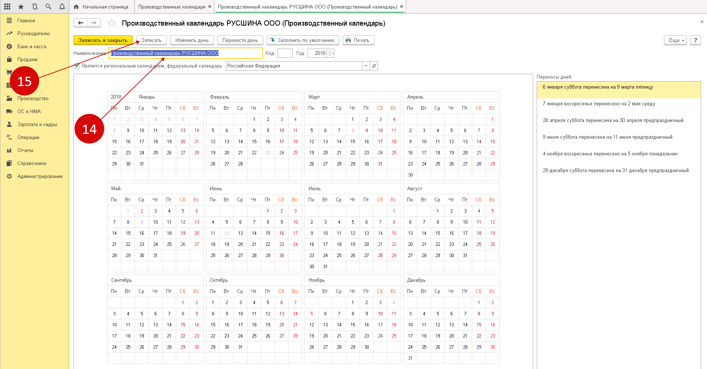Click the Справочники books icon
This screenshot has height=369, width=707.
point(9,164)
